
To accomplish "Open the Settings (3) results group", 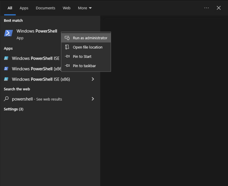I will tap(13, 109).
